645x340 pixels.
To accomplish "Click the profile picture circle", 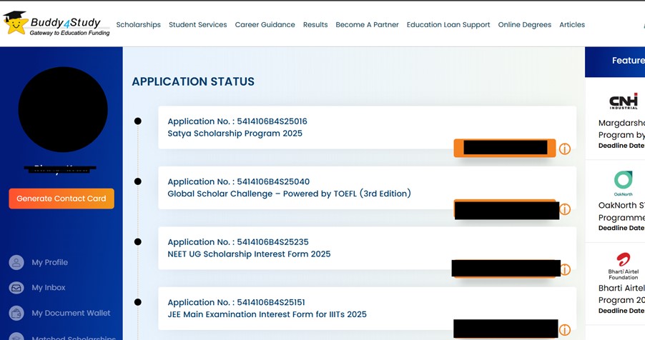I will pyautogui.click(x=63, y=109).
